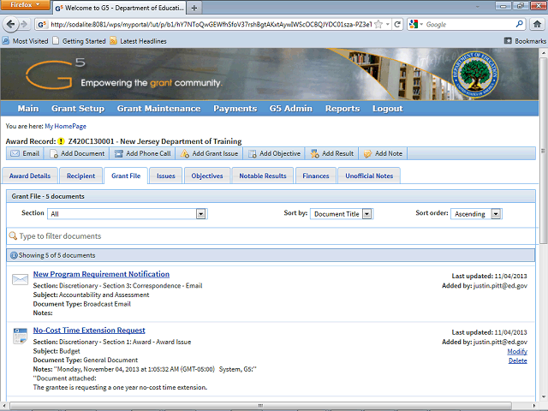Click envelope icon for New Program Requirement Notification

tap(20, 279)
